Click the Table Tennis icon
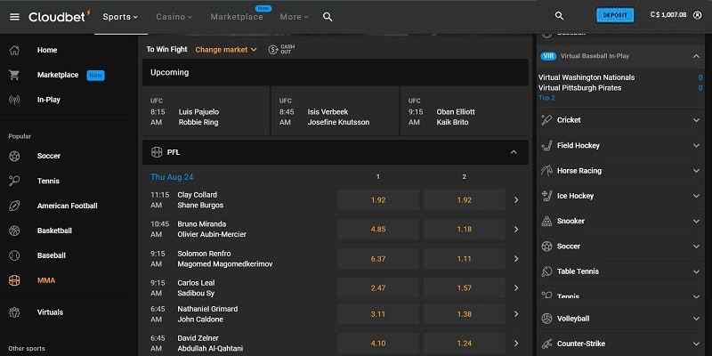The width and height of the screenshot is (712, 356). click(x=546, y=271)
